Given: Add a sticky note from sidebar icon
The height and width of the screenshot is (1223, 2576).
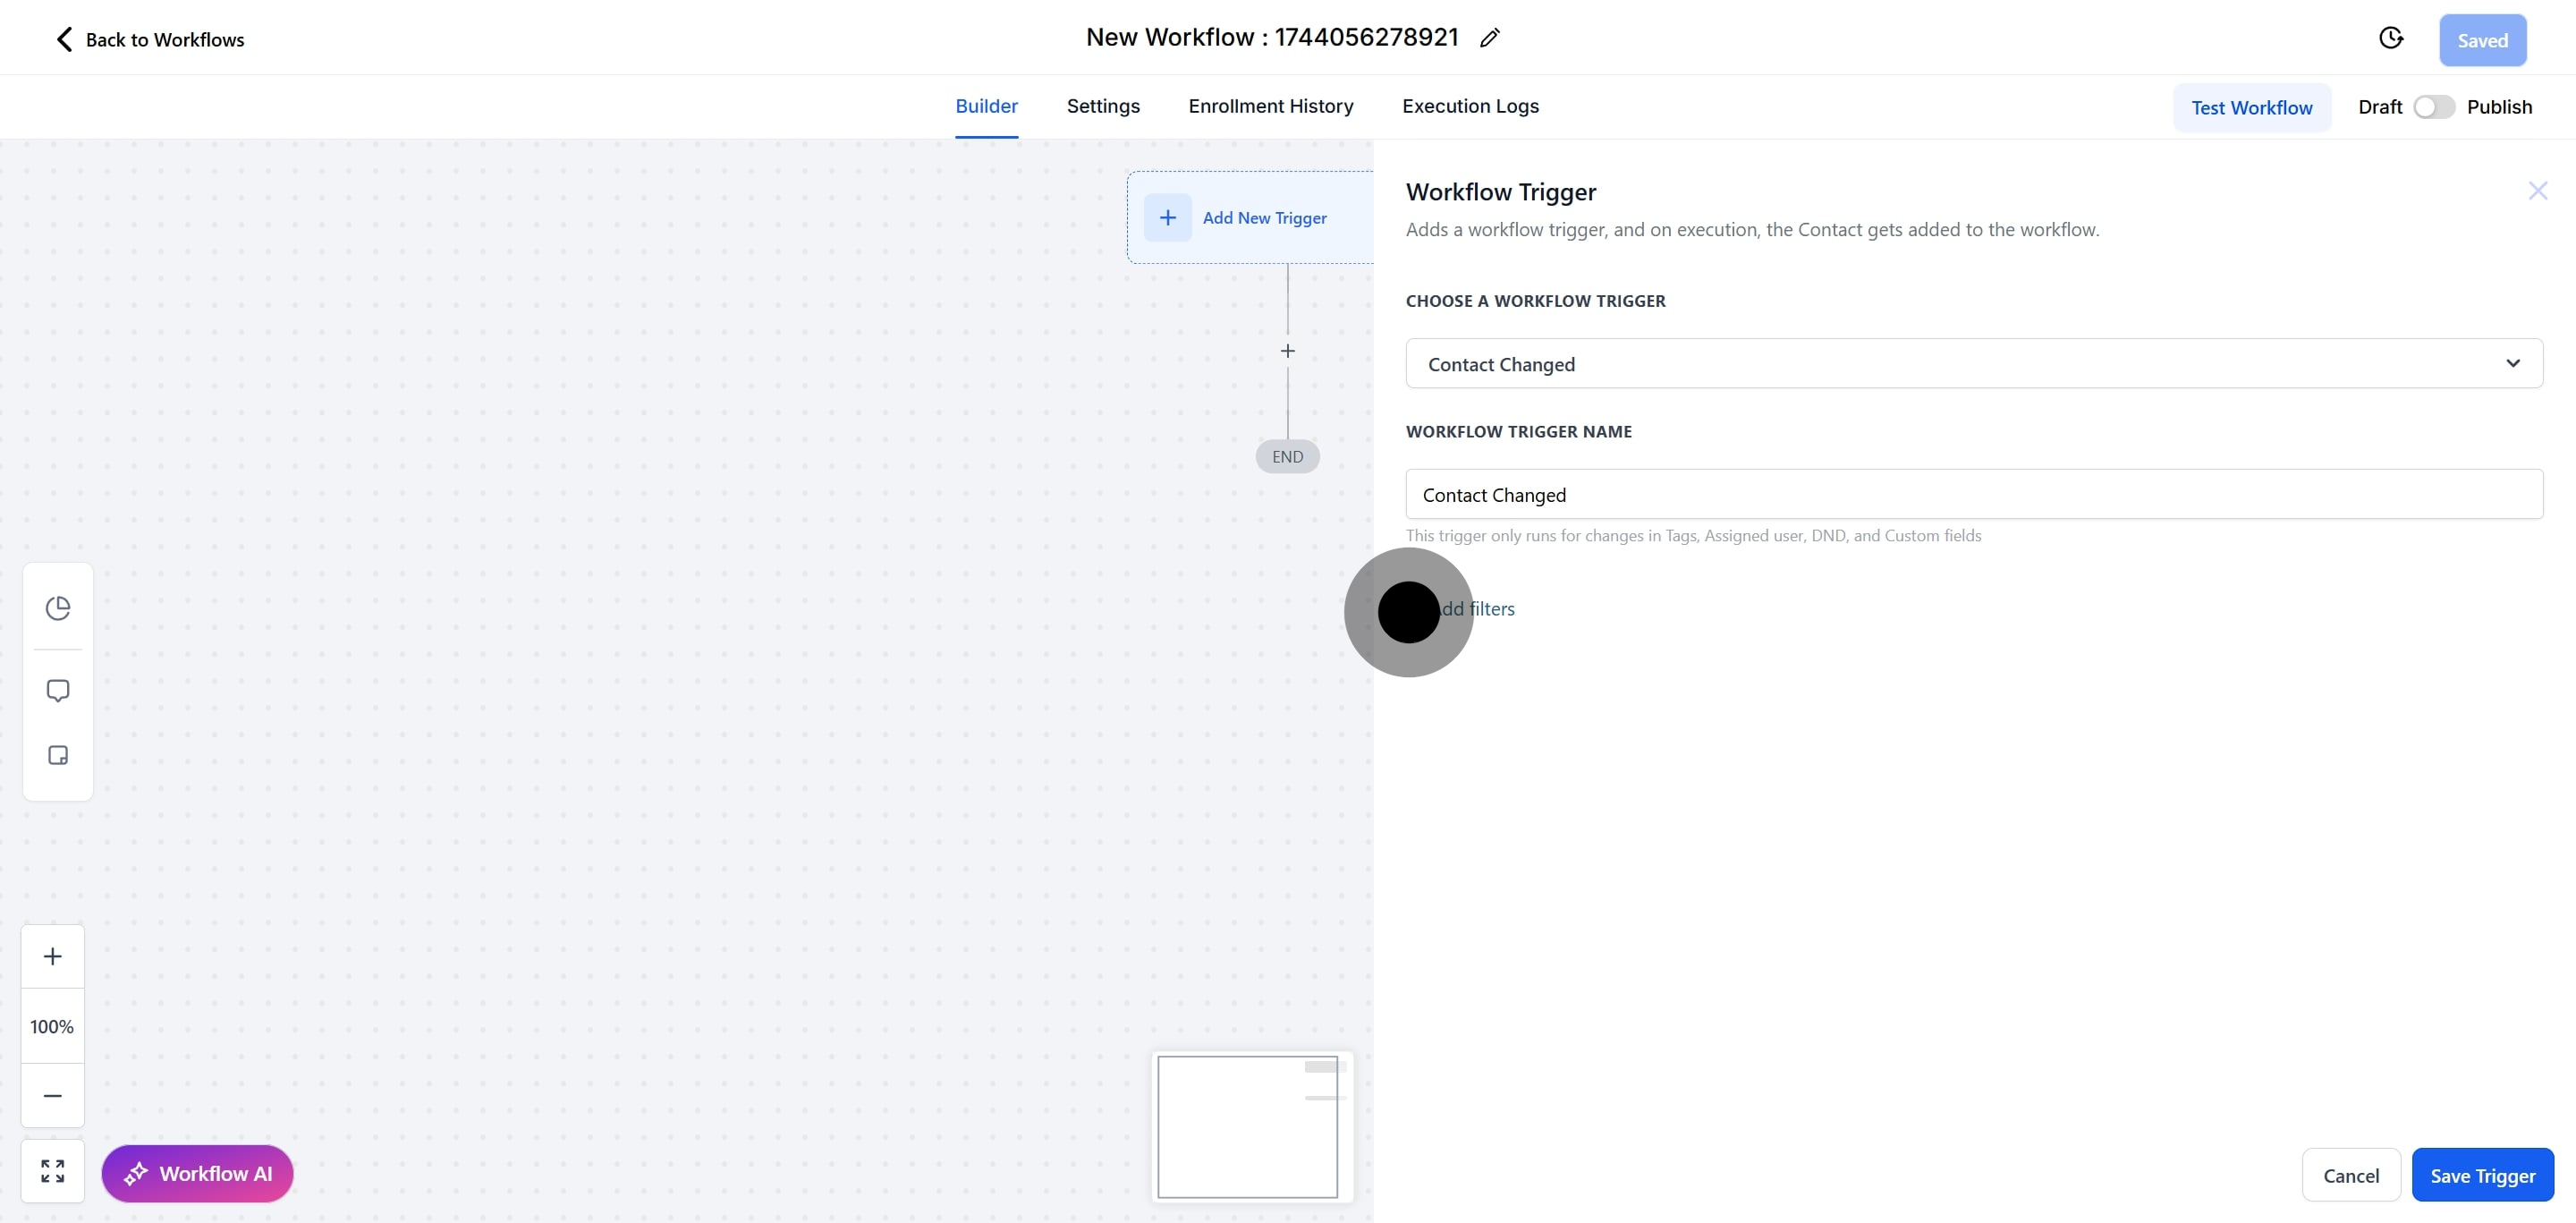Looking at the screenshot, I should [x=58, y=755].
